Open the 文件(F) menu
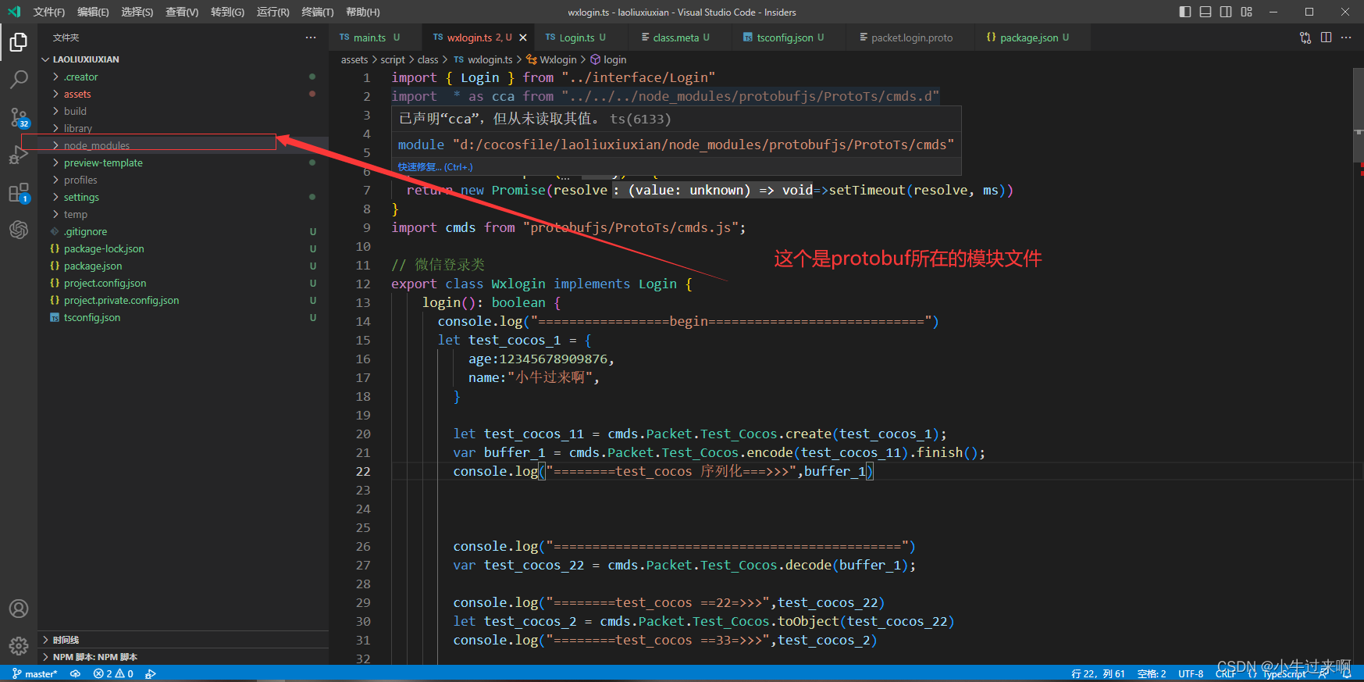 48,12
